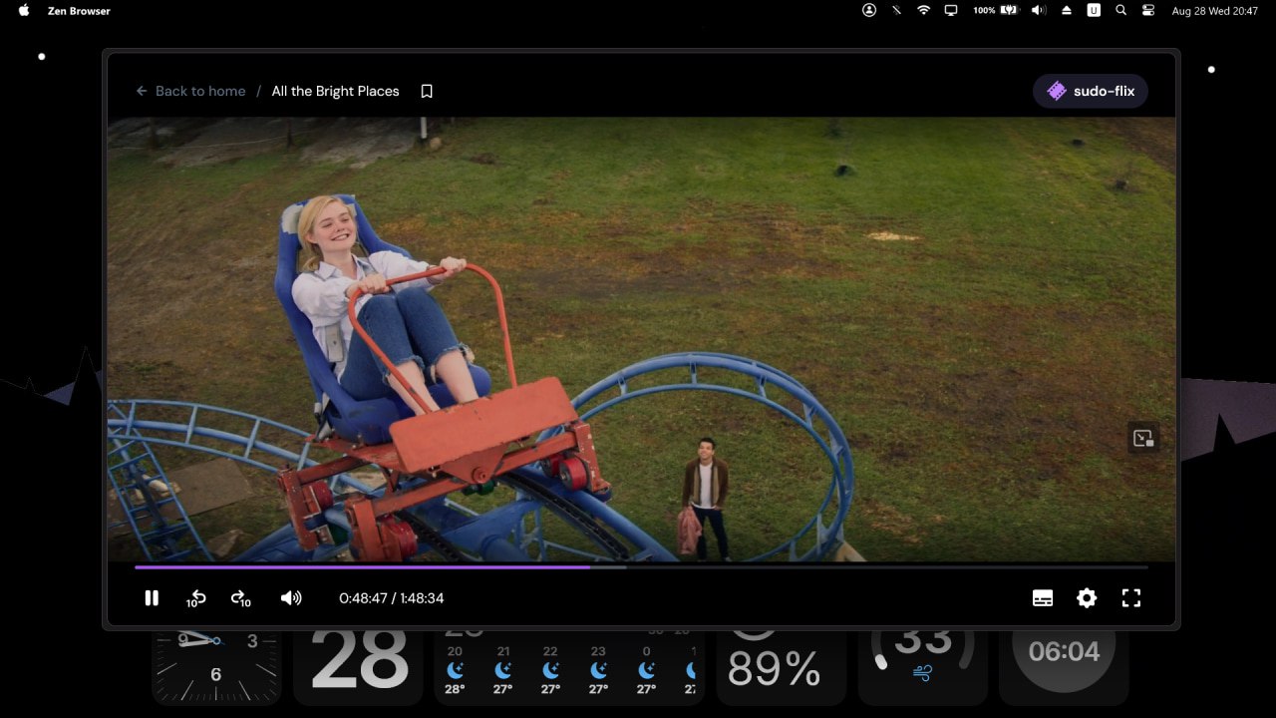Enter fullscreen mode
This screenshot has height=718, width=1276.
[1130, 598]
